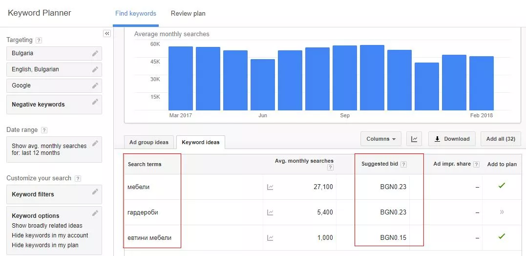Sort by Avg. monthly searches header
526x256 pixels.
coord(304,161)
